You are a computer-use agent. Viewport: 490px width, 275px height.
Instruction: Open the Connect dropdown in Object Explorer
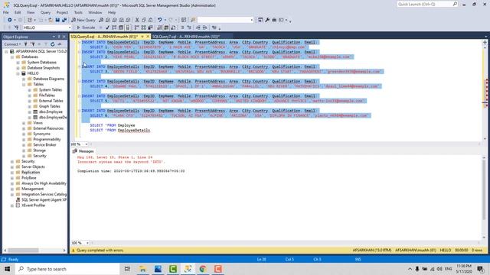tap(12, 44)
